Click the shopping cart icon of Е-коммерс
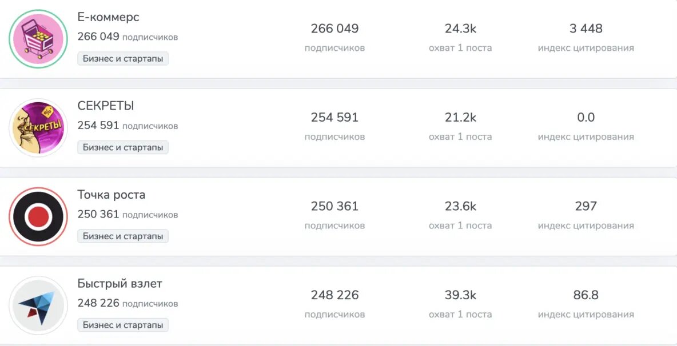Image resolution: width=677 pixels, height=346 pixels. 38,38
